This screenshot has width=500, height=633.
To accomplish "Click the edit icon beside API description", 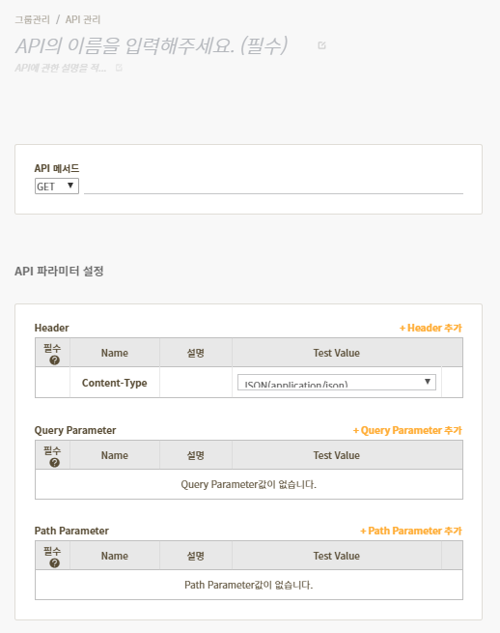I will click(x=119, y=68).
